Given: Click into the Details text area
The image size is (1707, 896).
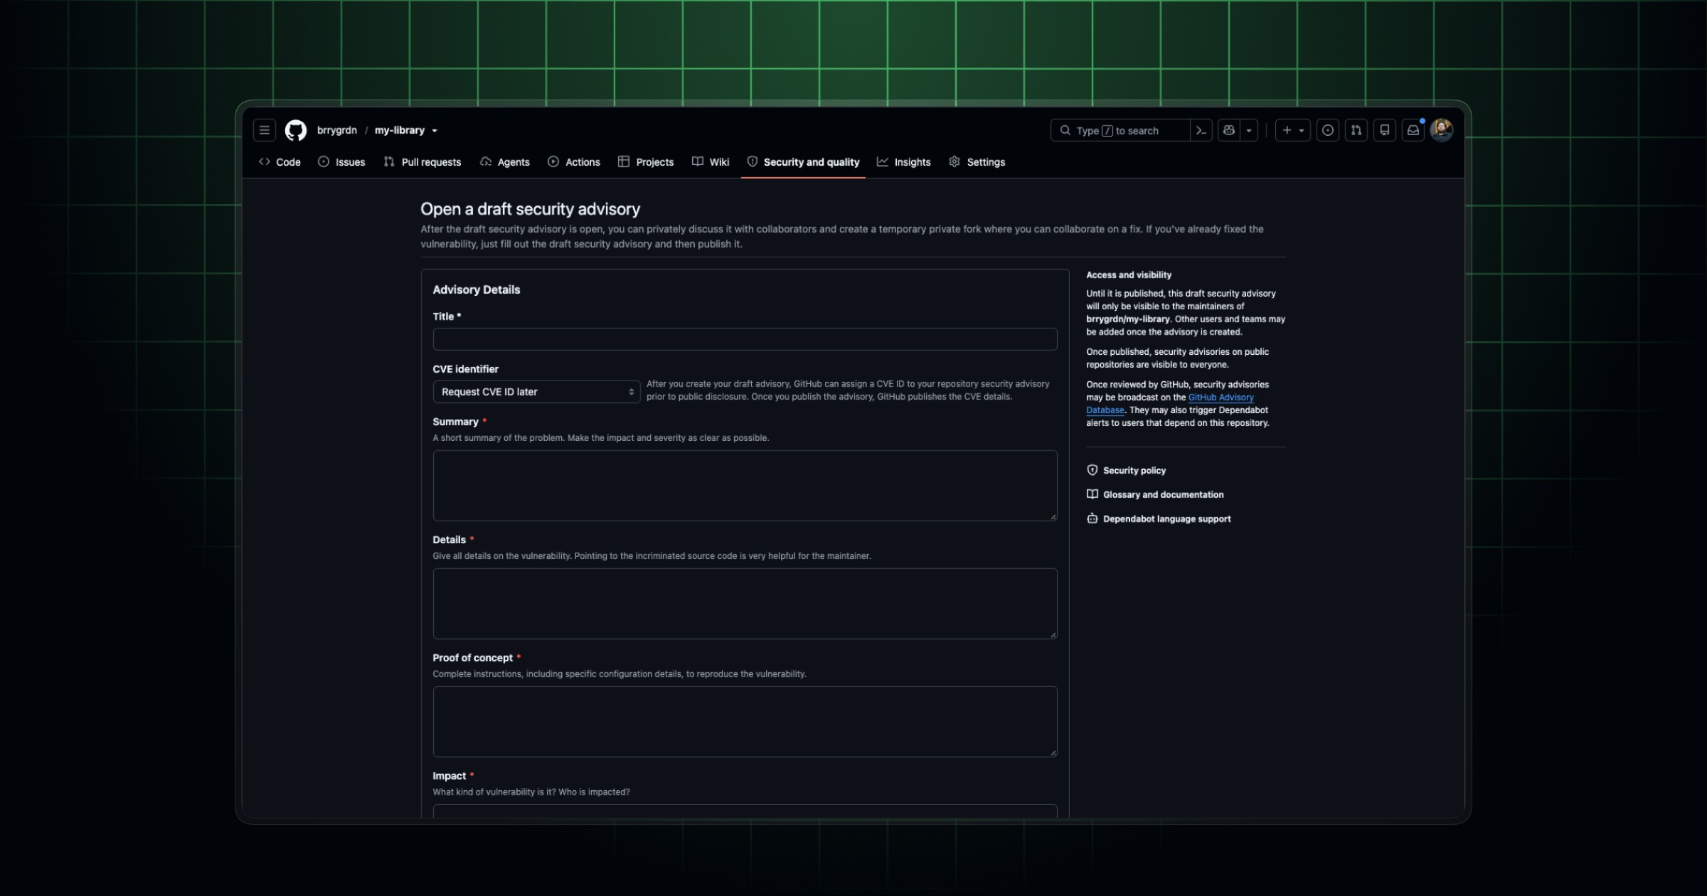Looking at the screenshot, I should [x=745, y=604].
